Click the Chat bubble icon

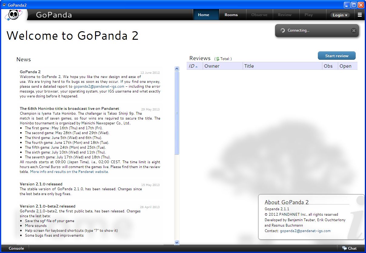(344, 248)
